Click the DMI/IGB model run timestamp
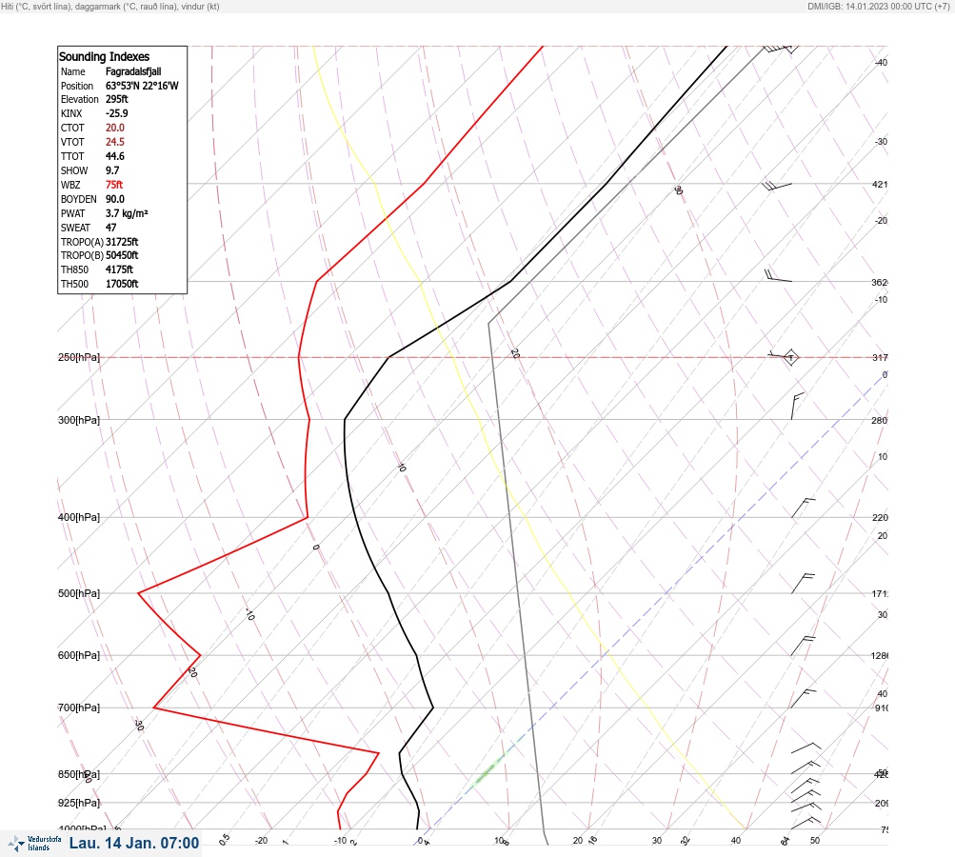This screenshot has width=955, height=857. pos(878,6)
